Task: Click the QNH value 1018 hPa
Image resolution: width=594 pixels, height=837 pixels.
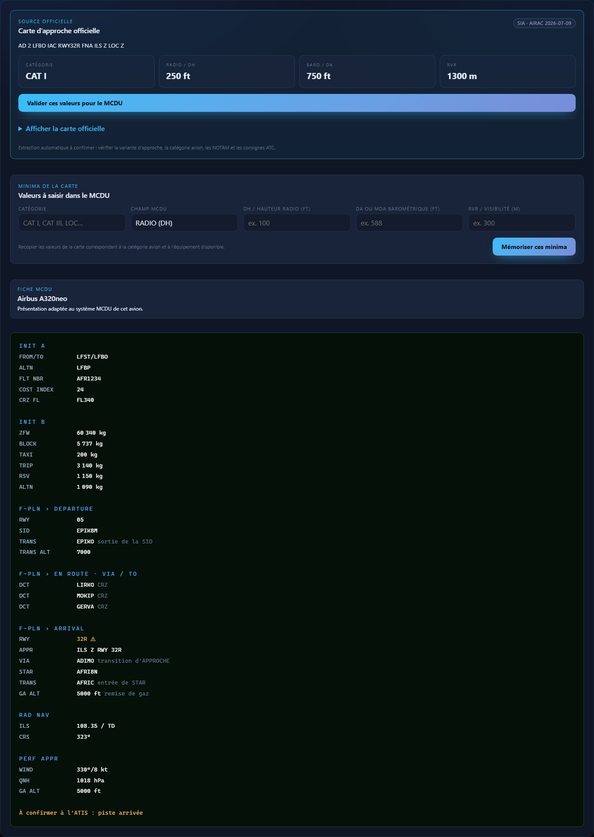Action: [x=90, y=781]
